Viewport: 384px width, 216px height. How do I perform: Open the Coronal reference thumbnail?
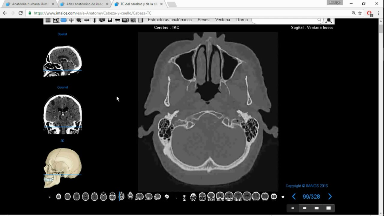pos(63,114)
